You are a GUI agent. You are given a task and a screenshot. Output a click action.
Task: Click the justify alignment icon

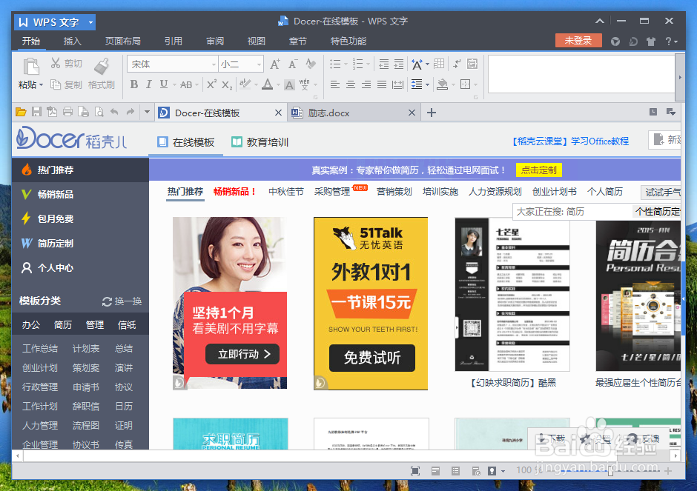point(382,84)
